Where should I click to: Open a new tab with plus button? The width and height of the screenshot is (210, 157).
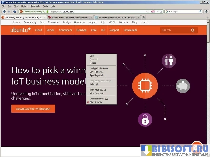(x=144, y=17)
